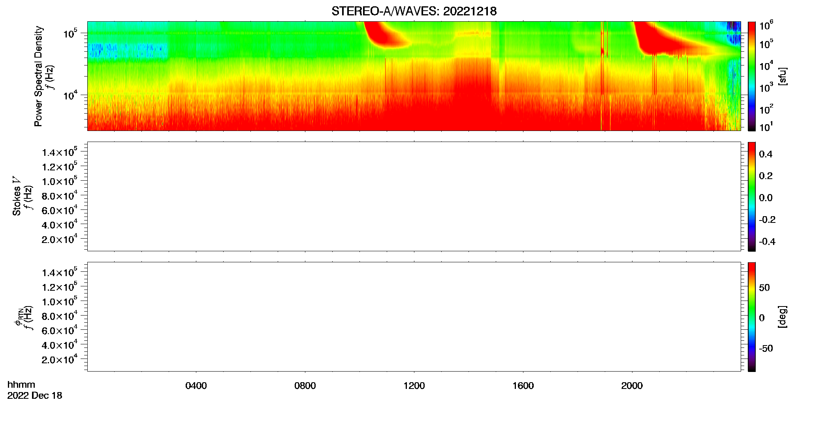Viewport: 828px width, 426px height.
Task: Click the Stokes V axis label
Action: click(17, 196)
